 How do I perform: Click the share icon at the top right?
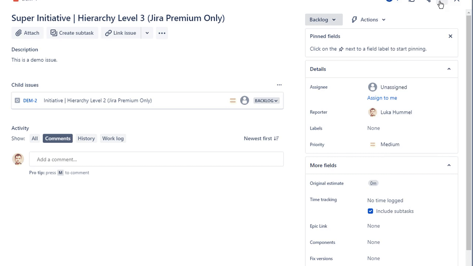(428, 1)
